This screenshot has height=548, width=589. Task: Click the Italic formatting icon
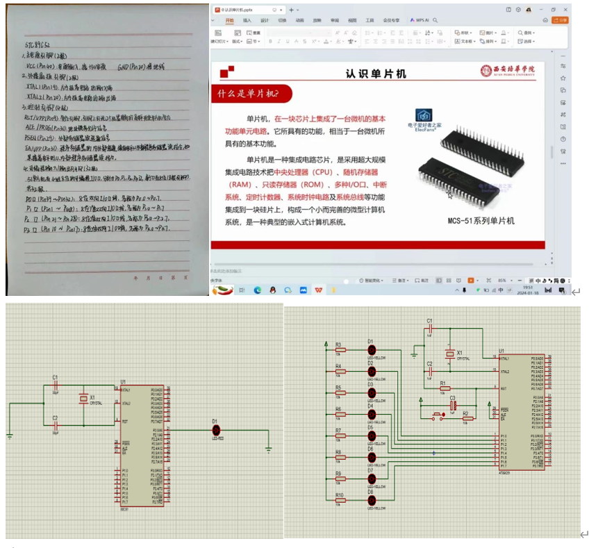(279, 42)
